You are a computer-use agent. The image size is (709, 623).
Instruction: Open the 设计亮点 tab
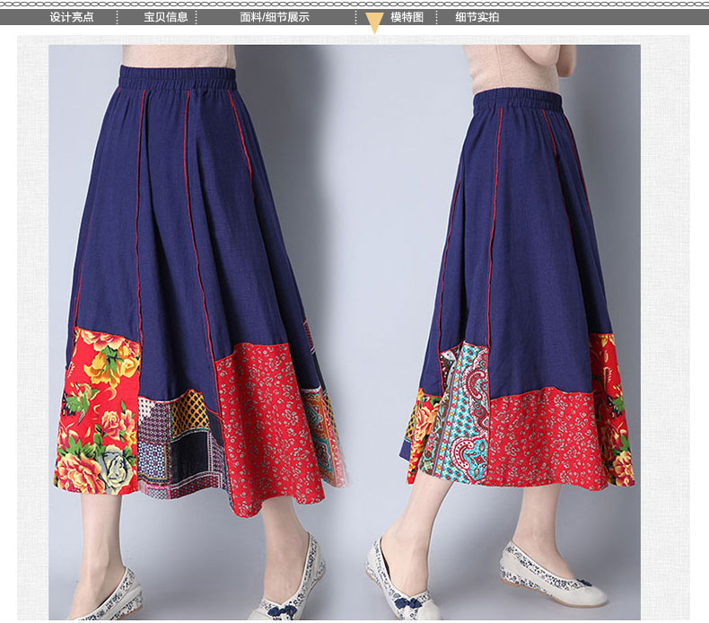click(x=71, y=17)
